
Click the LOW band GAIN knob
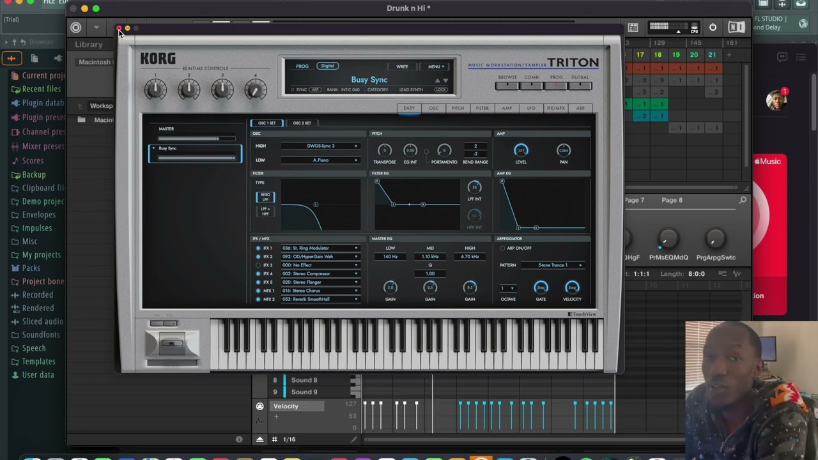pyautogui.click(x=390, y=287)
